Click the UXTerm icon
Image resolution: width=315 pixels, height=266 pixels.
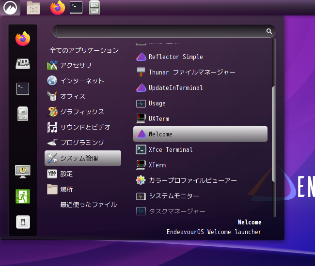(x=141, y=118)
